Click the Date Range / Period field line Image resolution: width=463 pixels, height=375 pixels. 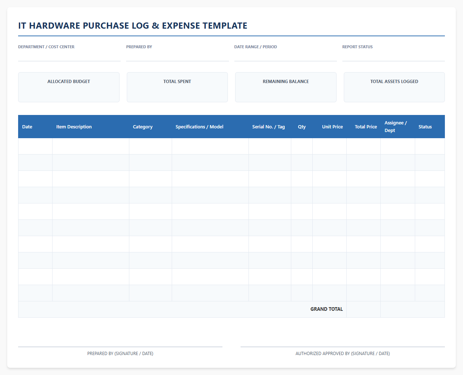tap(285, 56)
